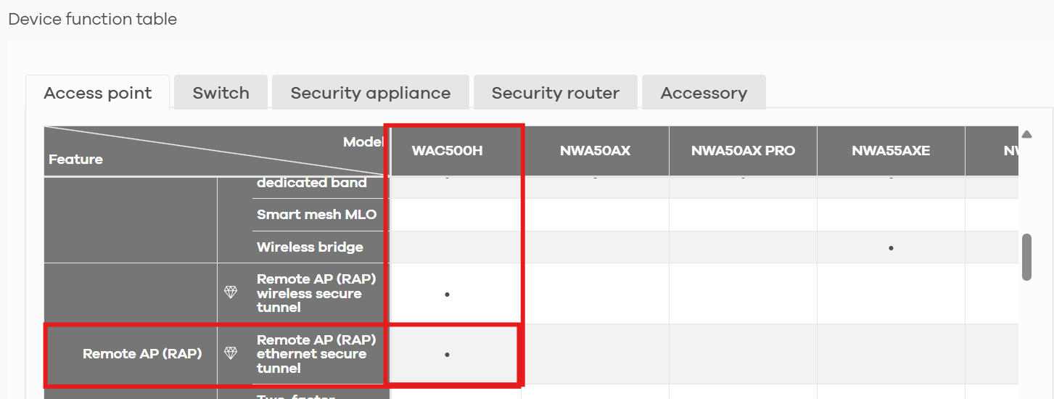Switch to the Accessory tab

(x=704, y=93)
